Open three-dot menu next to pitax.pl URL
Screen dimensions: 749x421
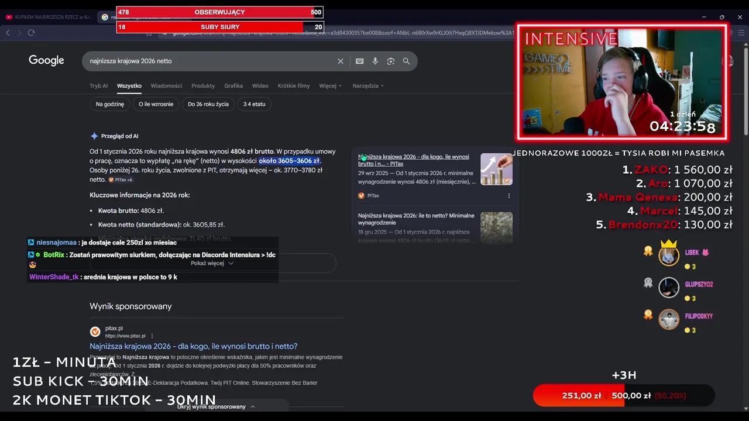[x=152, y=336]
